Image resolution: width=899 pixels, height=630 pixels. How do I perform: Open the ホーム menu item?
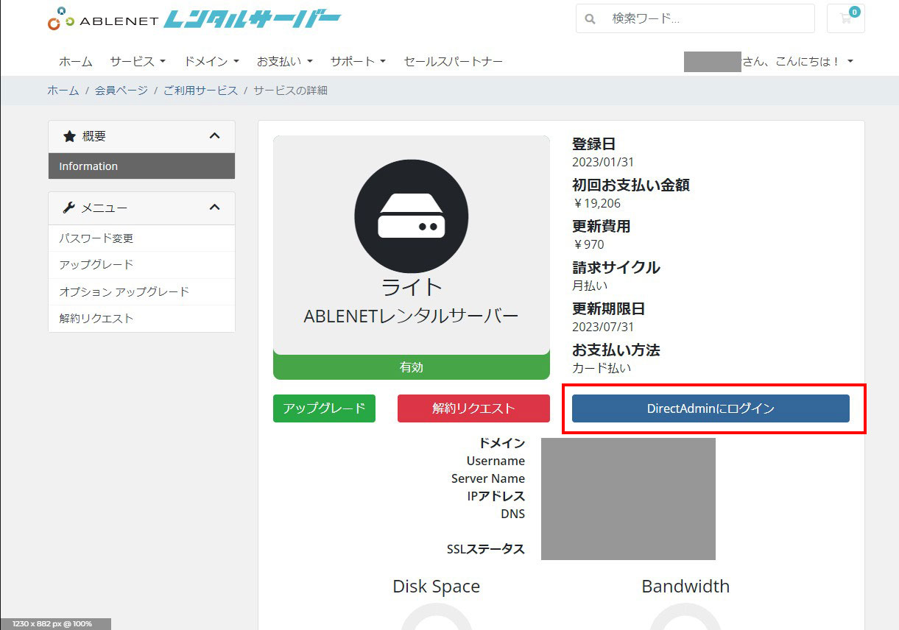tap(76, 61)
